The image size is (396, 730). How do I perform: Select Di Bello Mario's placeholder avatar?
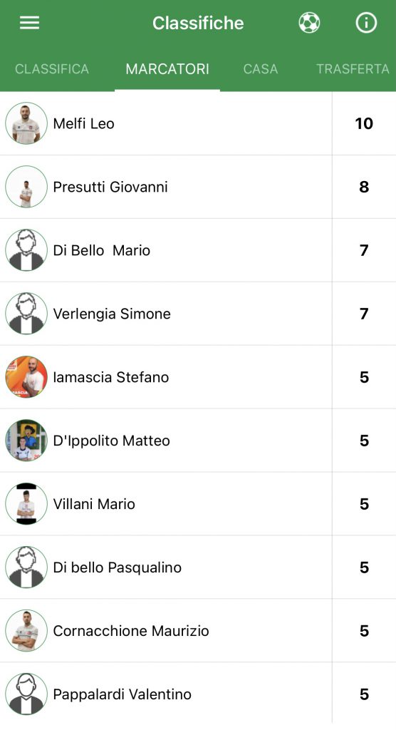click(26, 250)
